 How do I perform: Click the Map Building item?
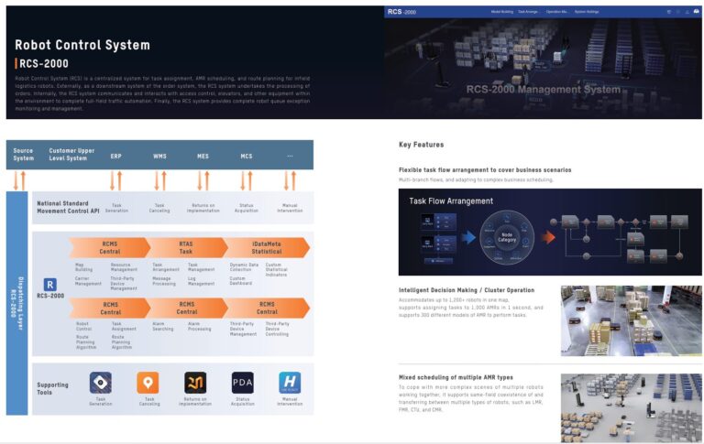pos(83,267)
